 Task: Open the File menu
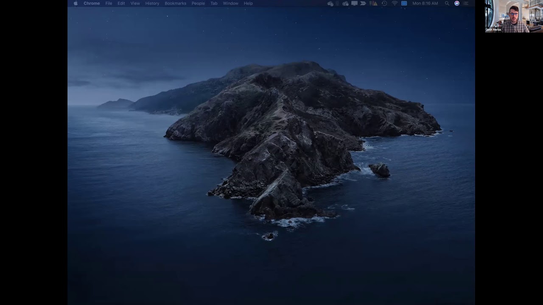(109, 3)
